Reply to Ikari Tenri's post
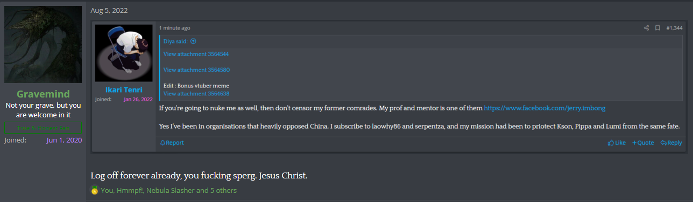 [671, 143]
